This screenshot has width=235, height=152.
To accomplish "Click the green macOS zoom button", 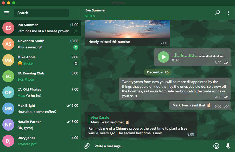I will (x=14, y=3).
